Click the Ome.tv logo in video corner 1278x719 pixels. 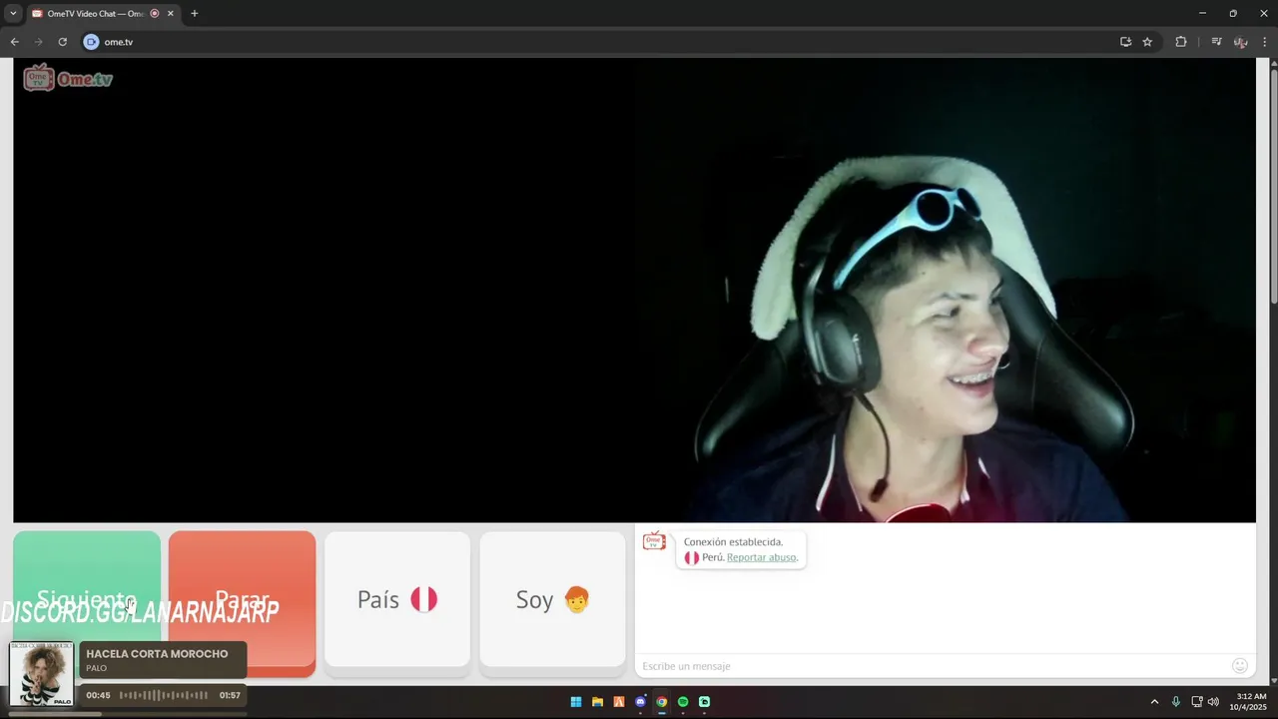68,78
